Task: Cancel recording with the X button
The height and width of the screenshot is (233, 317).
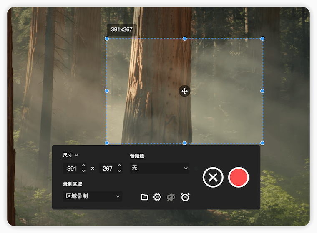Action: (x=213, y=177)
